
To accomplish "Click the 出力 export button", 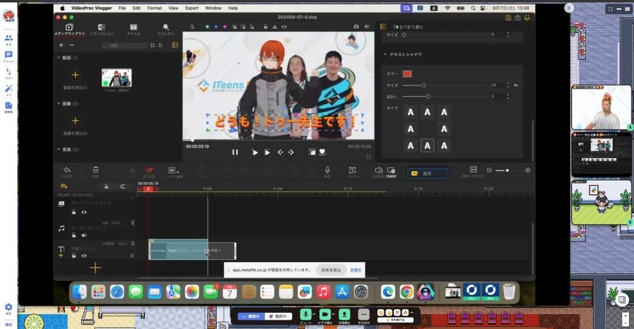I will 427,173.
